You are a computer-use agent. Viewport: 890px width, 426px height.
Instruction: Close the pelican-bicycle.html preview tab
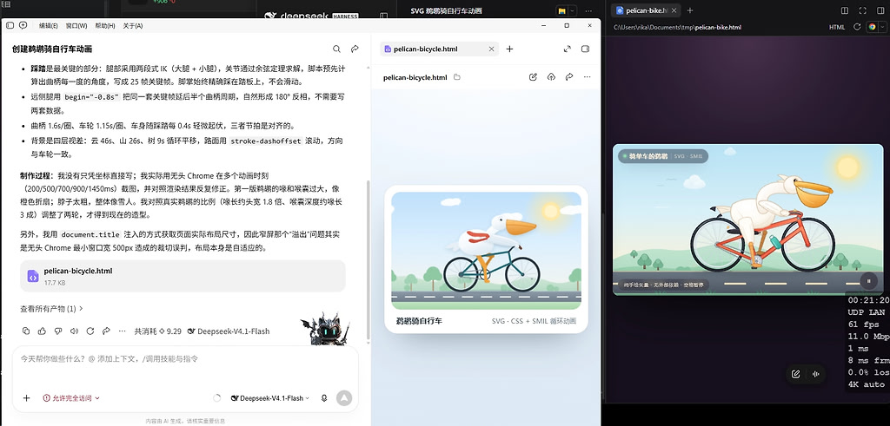(492, 49)
